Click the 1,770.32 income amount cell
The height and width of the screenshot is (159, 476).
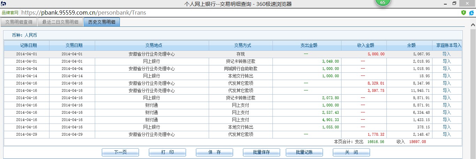tap(376, 134)
